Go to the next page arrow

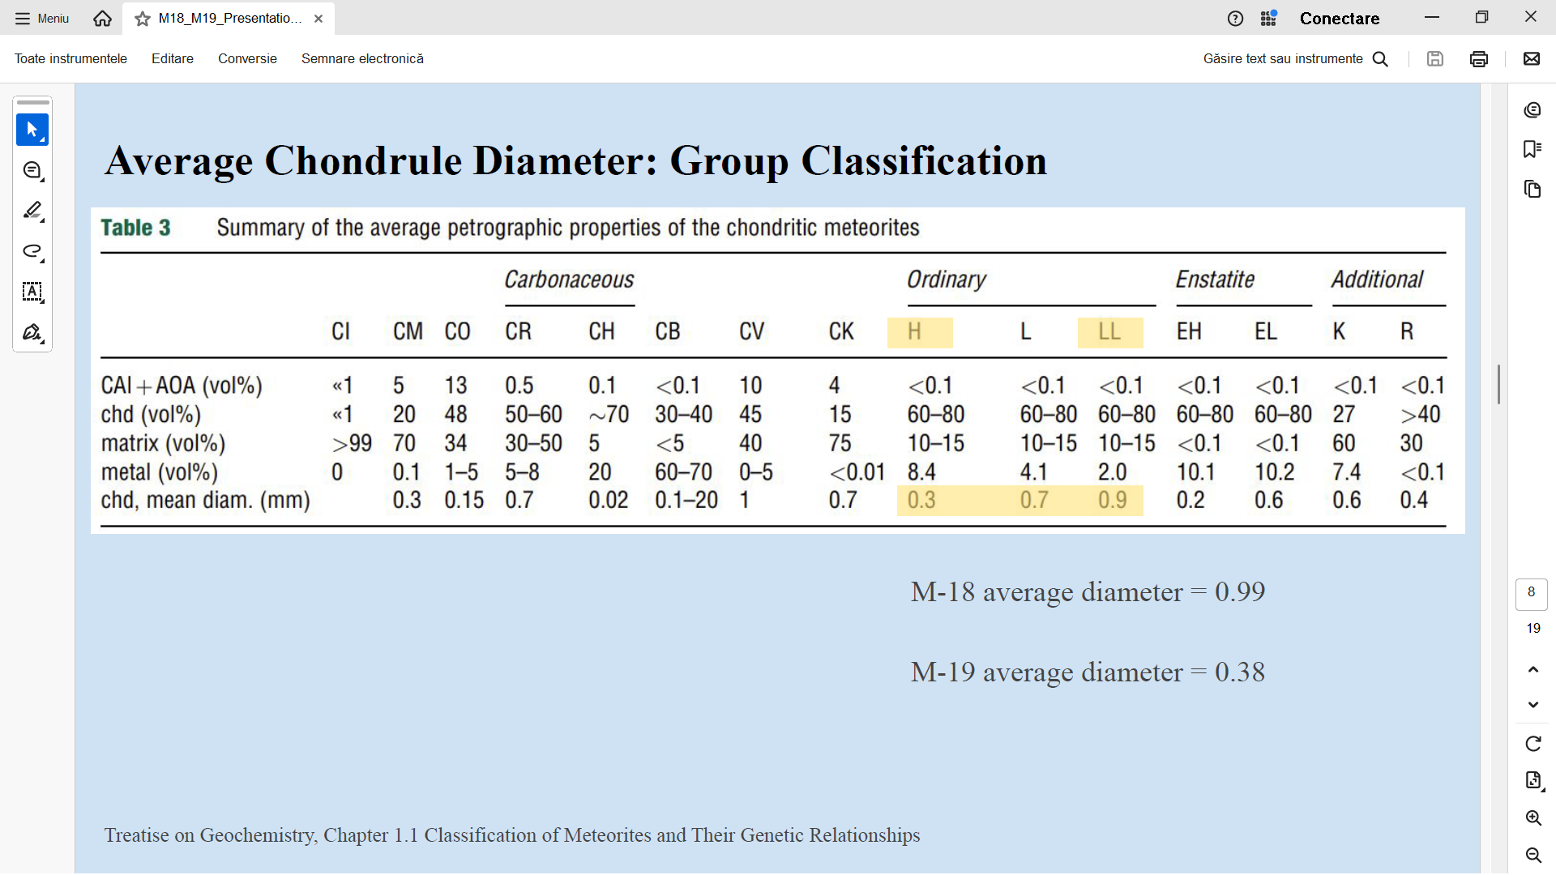(x=1532, y=705)
